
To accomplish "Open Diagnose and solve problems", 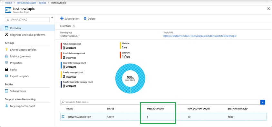I will (27, 35).
